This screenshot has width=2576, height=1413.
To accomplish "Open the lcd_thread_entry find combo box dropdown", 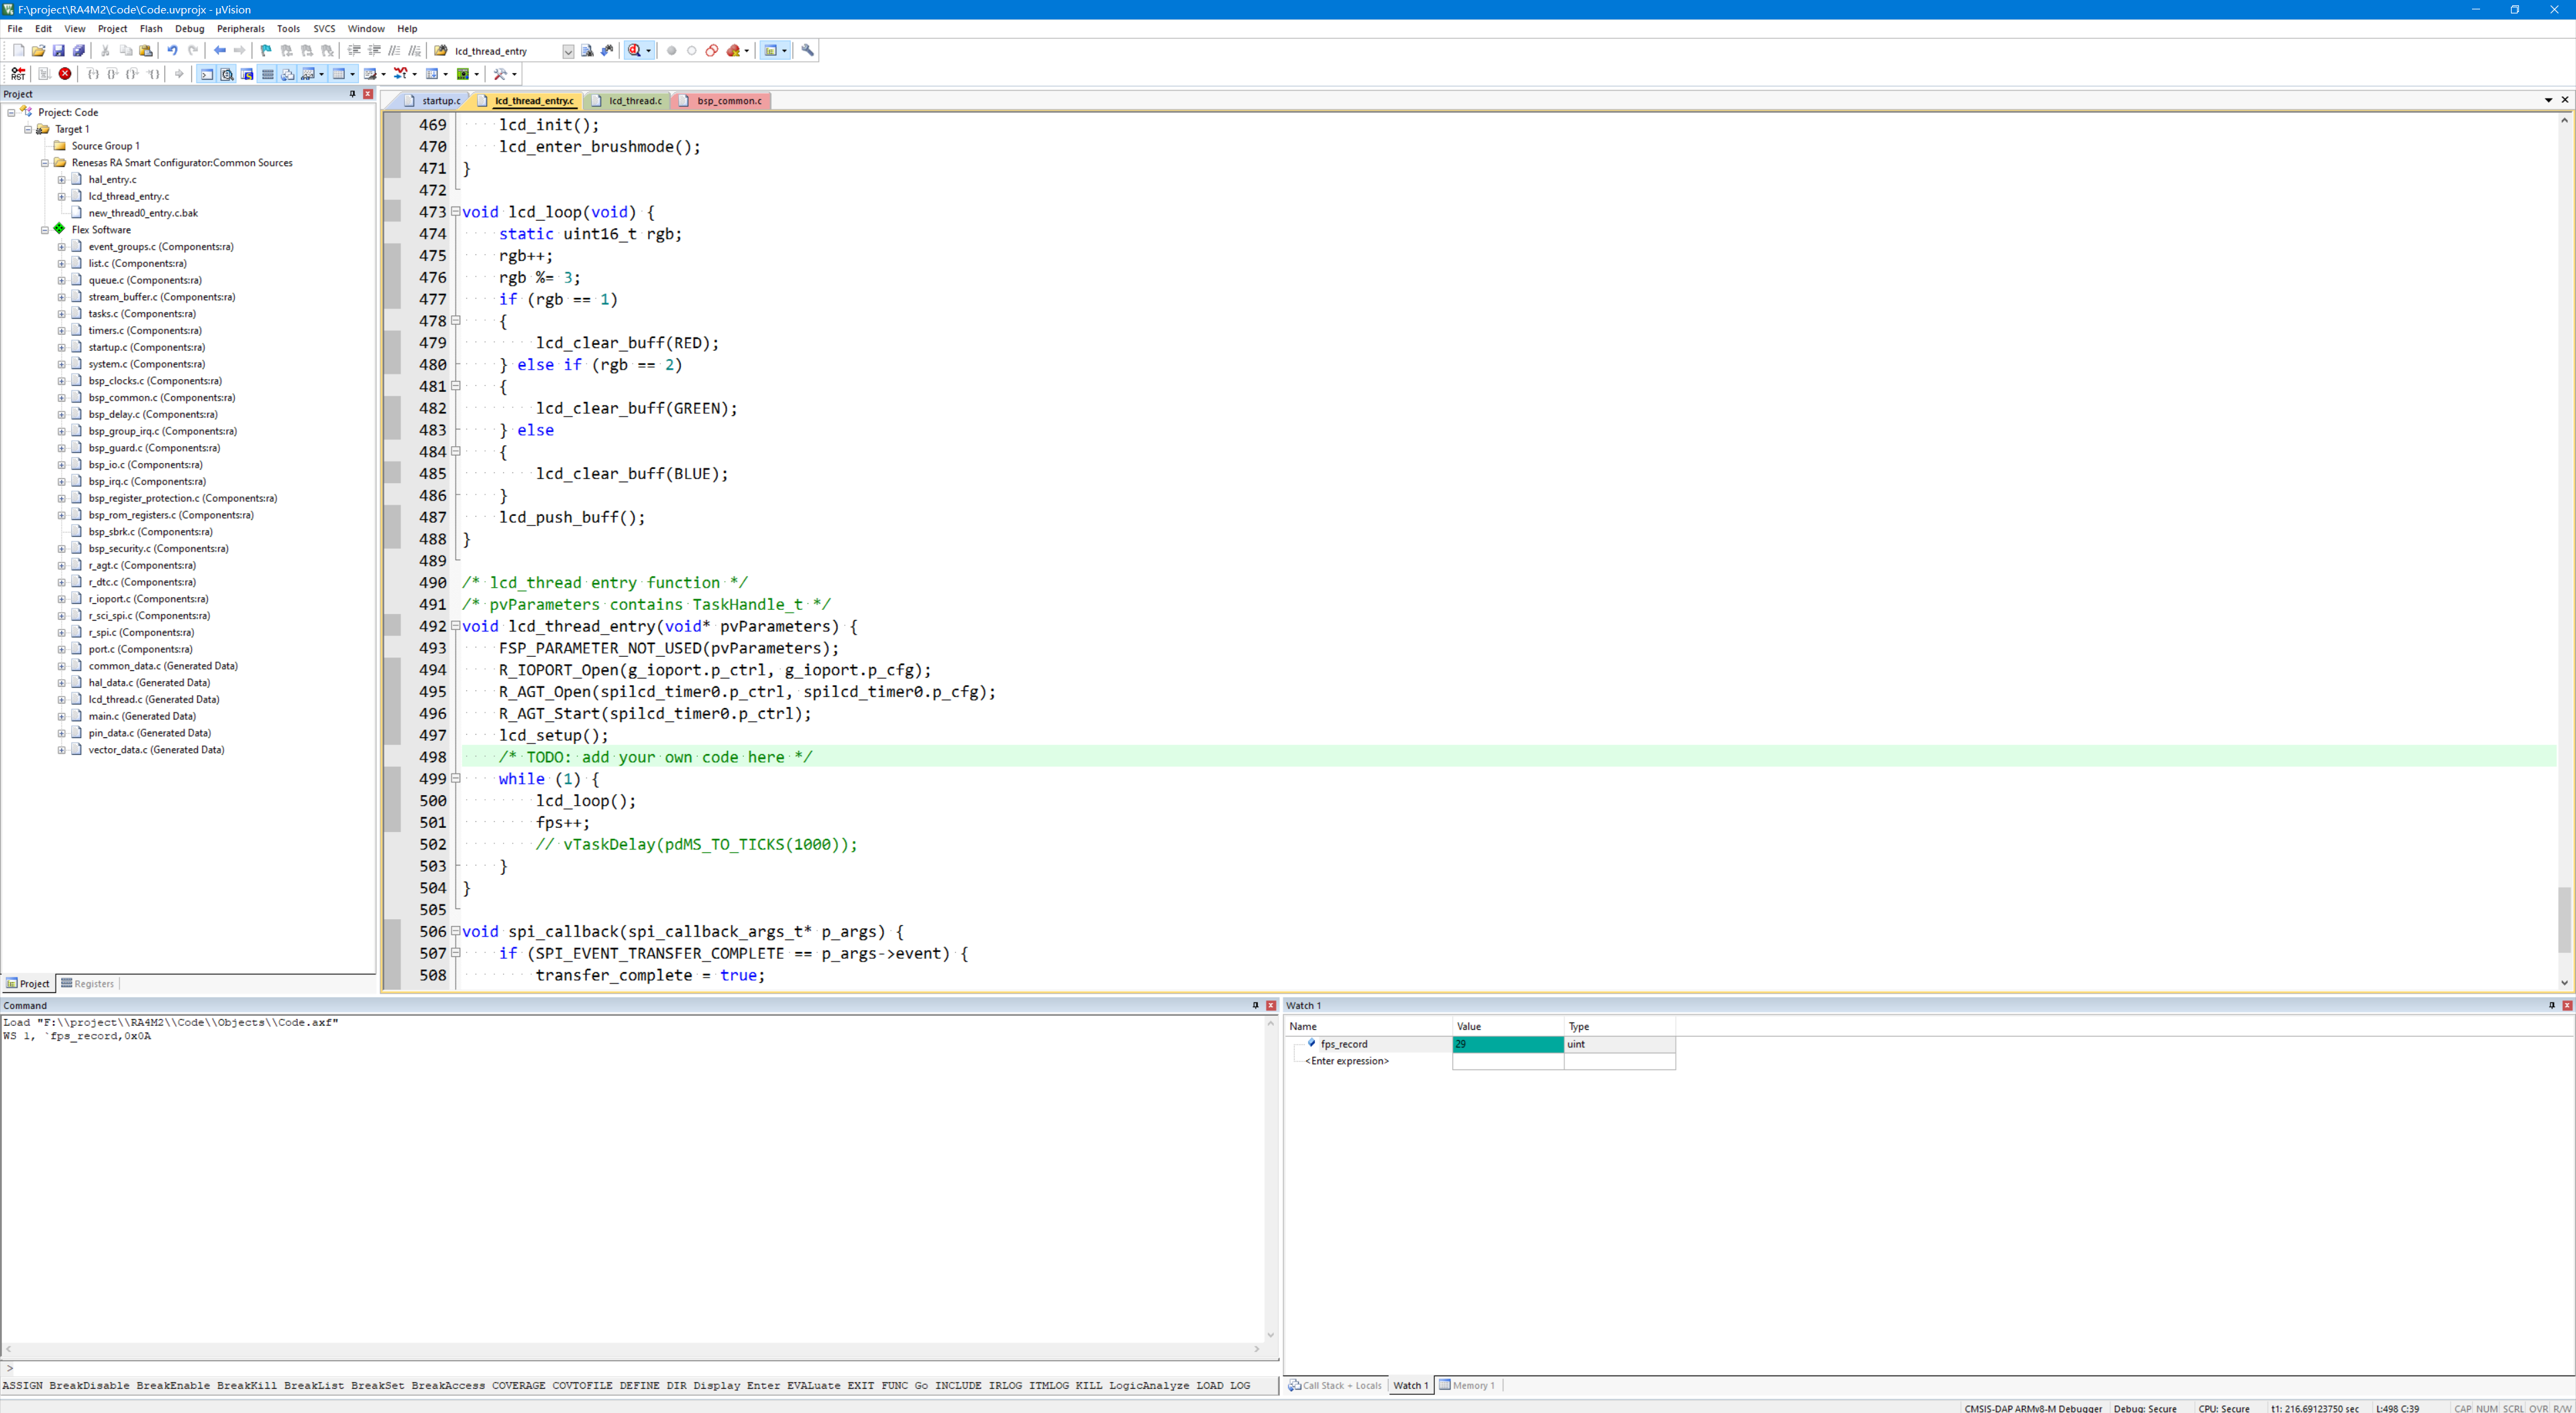I will coord(568,51).
